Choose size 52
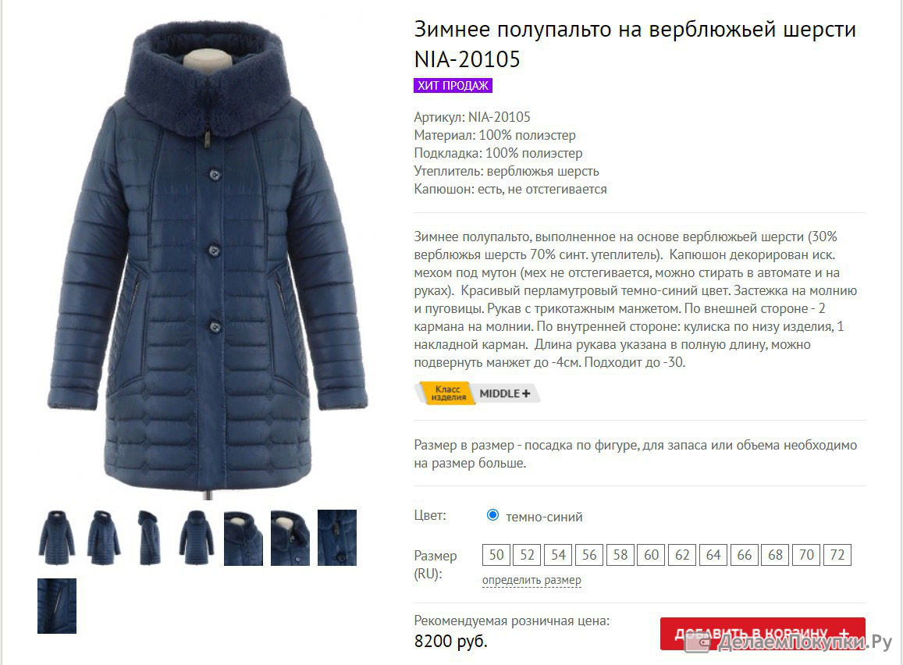Screen dimensions: 903x665 [x=527, y=555]
